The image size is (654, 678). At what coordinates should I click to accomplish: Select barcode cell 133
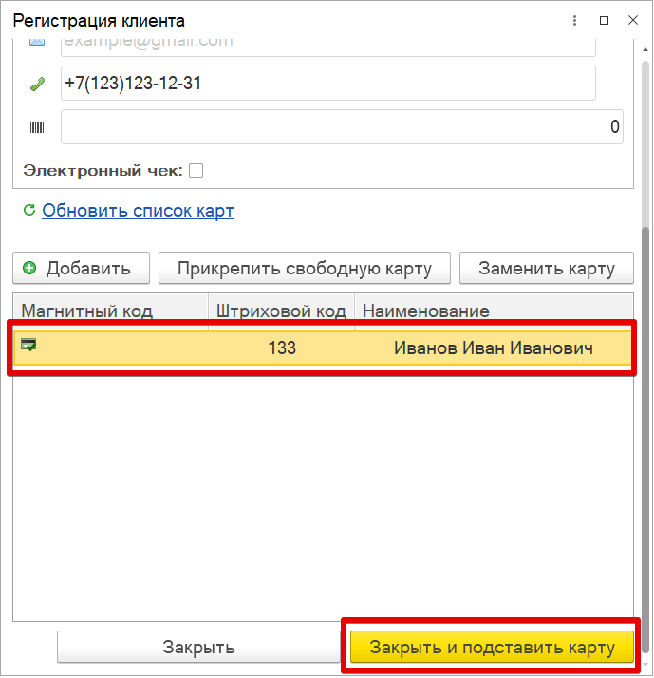tap(282, 348)
